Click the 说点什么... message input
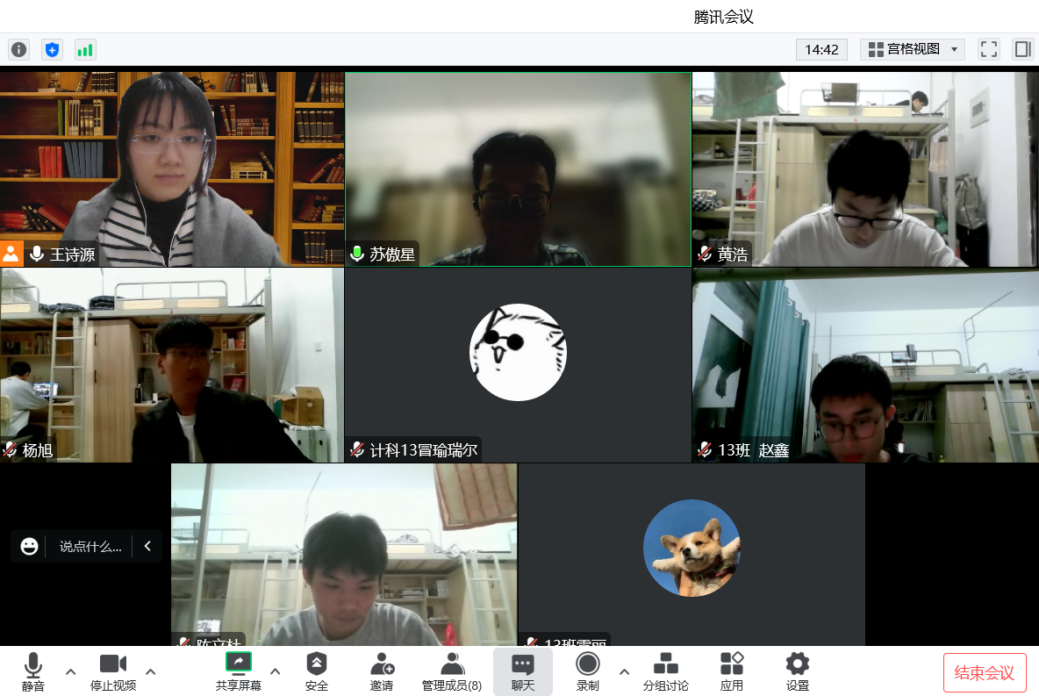Image resolution: width=1039 pixels, height=696 pixels. [x=90, y=546]
